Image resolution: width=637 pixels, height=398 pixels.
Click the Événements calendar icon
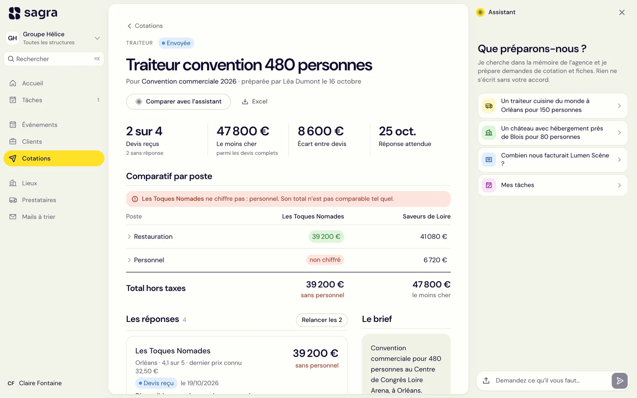coord(13,125)
